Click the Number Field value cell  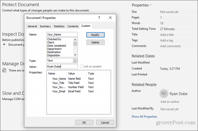76,87
